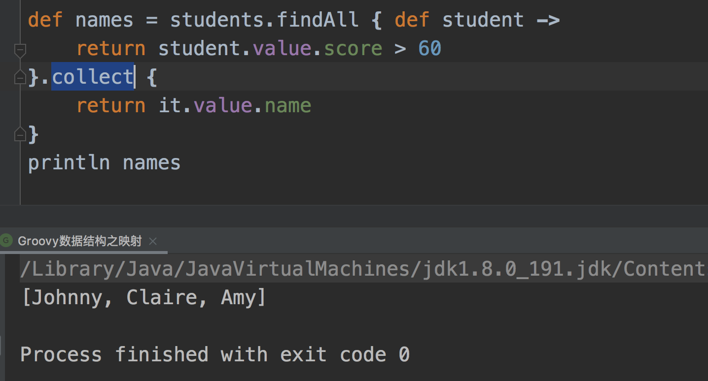Screen dimensions: 708x381
Task: Click the Groovy file icon on run tab
Action: tap(6, 241)
